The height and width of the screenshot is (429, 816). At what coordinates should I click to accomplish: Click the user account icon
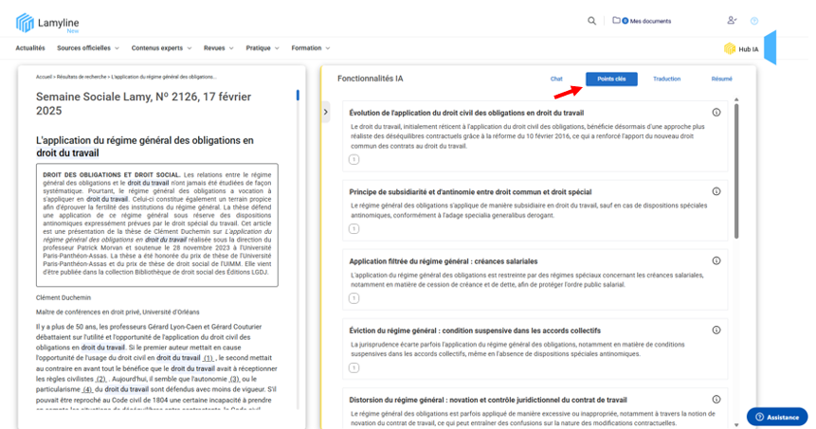pyautogui.click(x=732, y=20)
